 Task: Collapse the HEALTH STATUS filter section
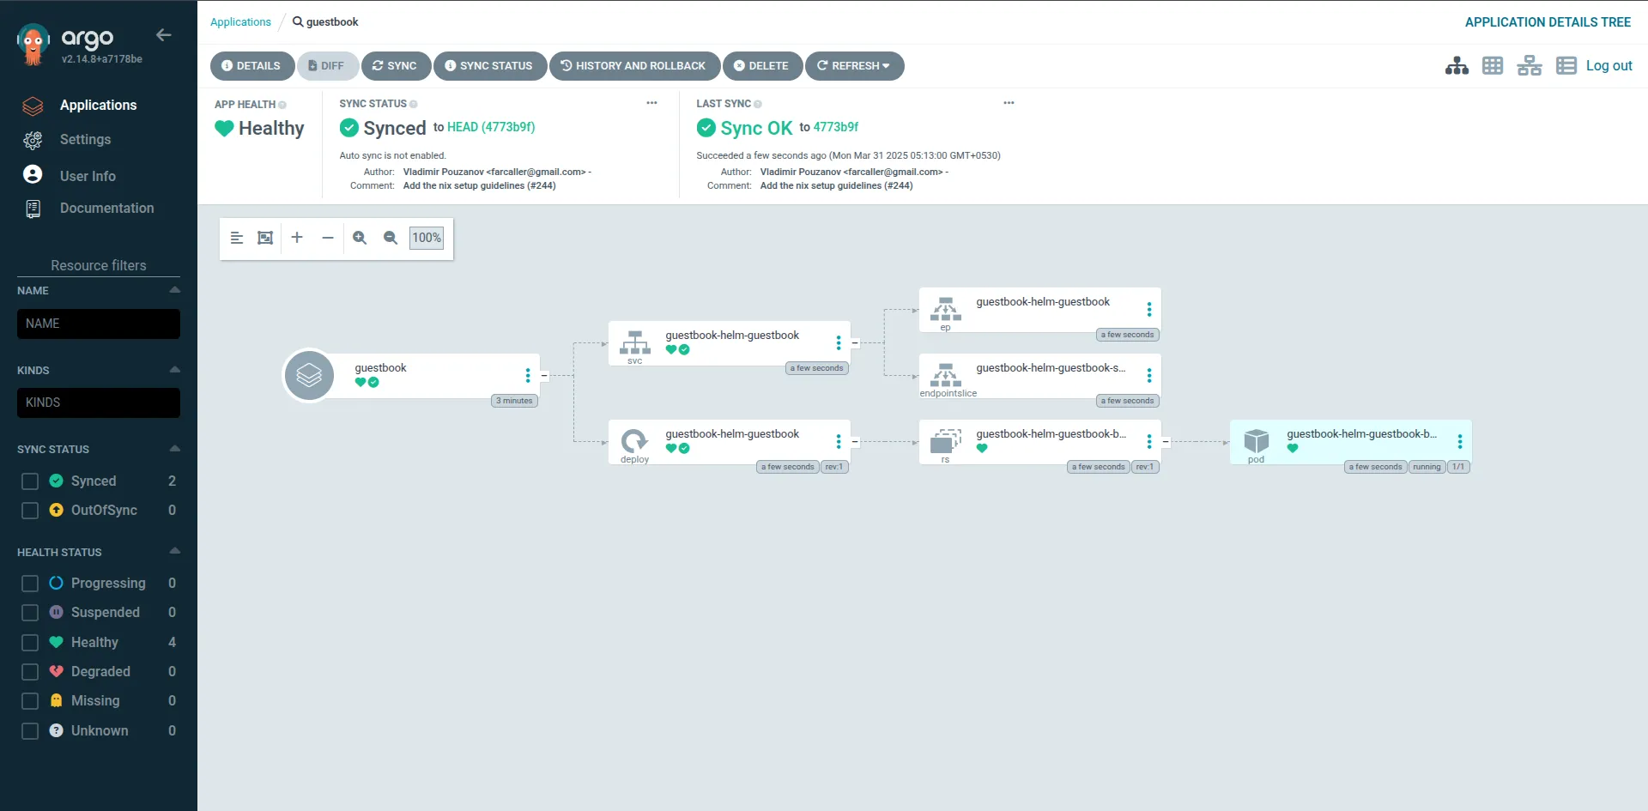point(175,551)
